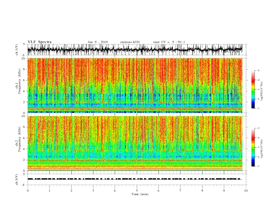Click the "8" frequency tick of ch.2 spectrogram
The image size is (277, 214).
pyautogui.click(x=24, y=127)
